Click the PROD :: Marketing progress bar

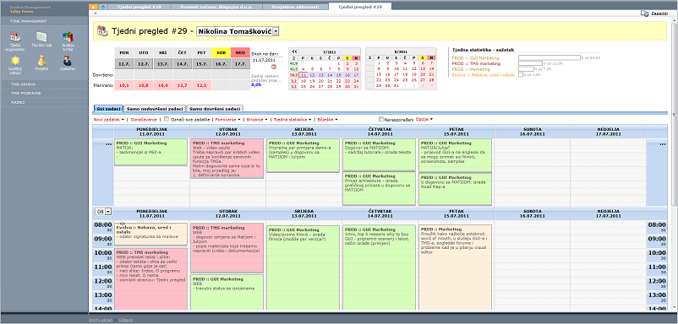[x=526, y=69]
